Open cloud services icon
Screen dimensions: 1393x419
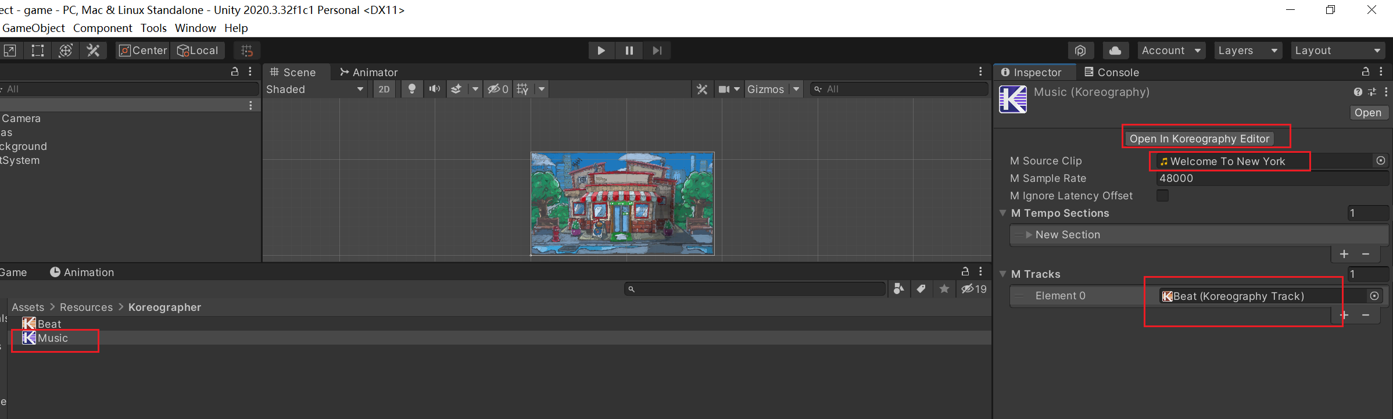pyautogui.click(x=1115, y=51)
